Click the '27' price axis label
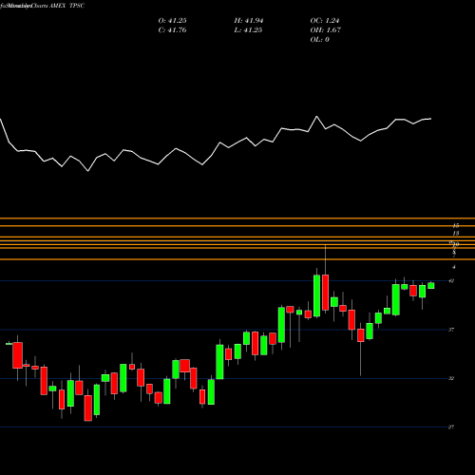This screenshot has width=475, height=475. (x=451, y=427)
